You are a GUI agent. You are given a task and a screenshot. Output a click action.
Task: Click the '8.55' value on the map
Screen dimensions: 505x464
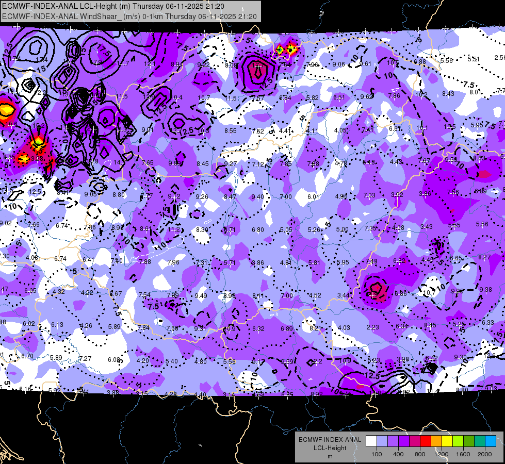pyautogui.click(x=231, y=131)
